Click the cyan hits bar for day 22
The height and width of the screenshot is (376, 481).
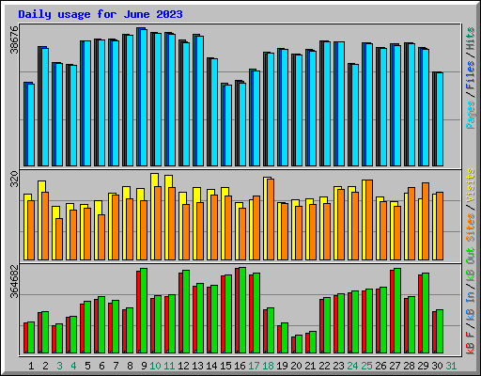pos(327,103)
